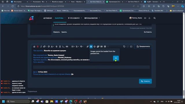The image size is (185, 104).
Task: Confirm the image error OK button
Action: tap(116, 58)
